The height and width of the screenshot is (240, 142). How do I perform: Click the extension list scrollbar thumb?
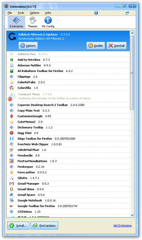tap(132, 73)
